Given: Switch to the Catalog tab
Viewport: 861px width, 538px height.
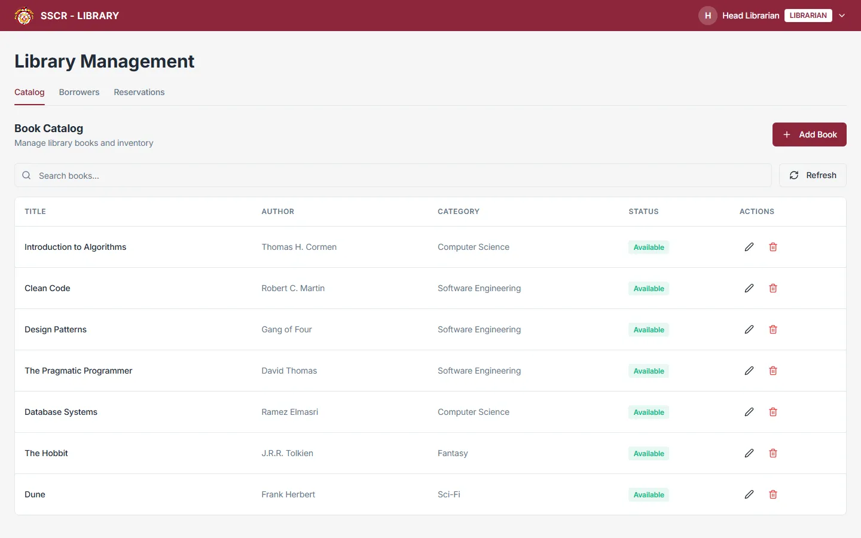Looking at the screenshot, I should [x=29, y=92].
